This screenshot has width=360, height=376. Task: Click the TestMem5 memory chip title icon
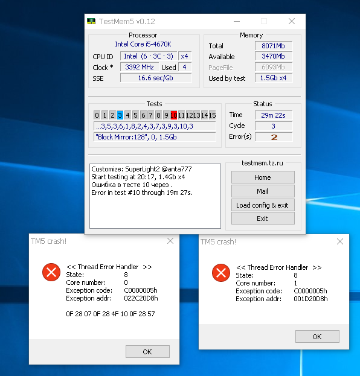coord(91,21)
